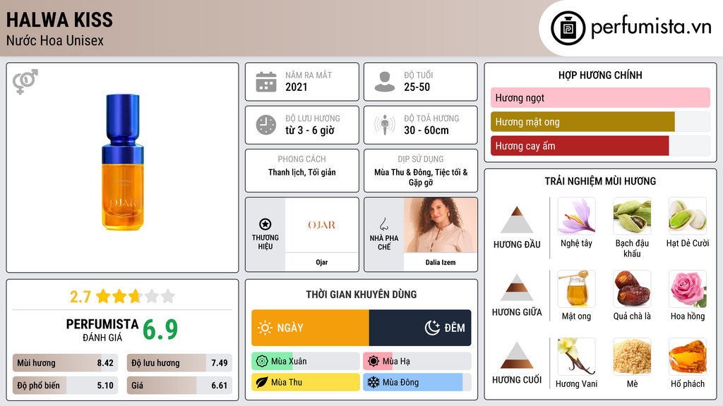Click the Hương Vani vanilla image

pos(576,357)
